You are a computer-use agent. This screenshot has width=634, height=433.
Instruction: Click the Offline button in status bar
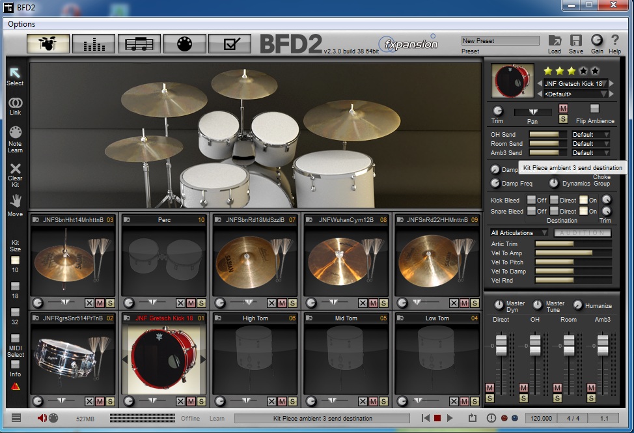click(x=190, y=419)
